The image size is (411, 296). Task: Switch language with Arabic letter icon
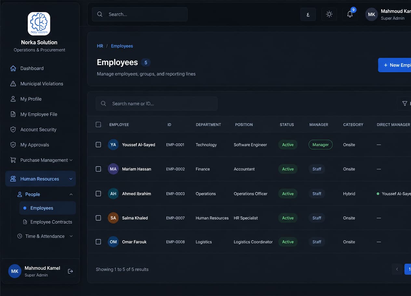[x=308, y=14]
